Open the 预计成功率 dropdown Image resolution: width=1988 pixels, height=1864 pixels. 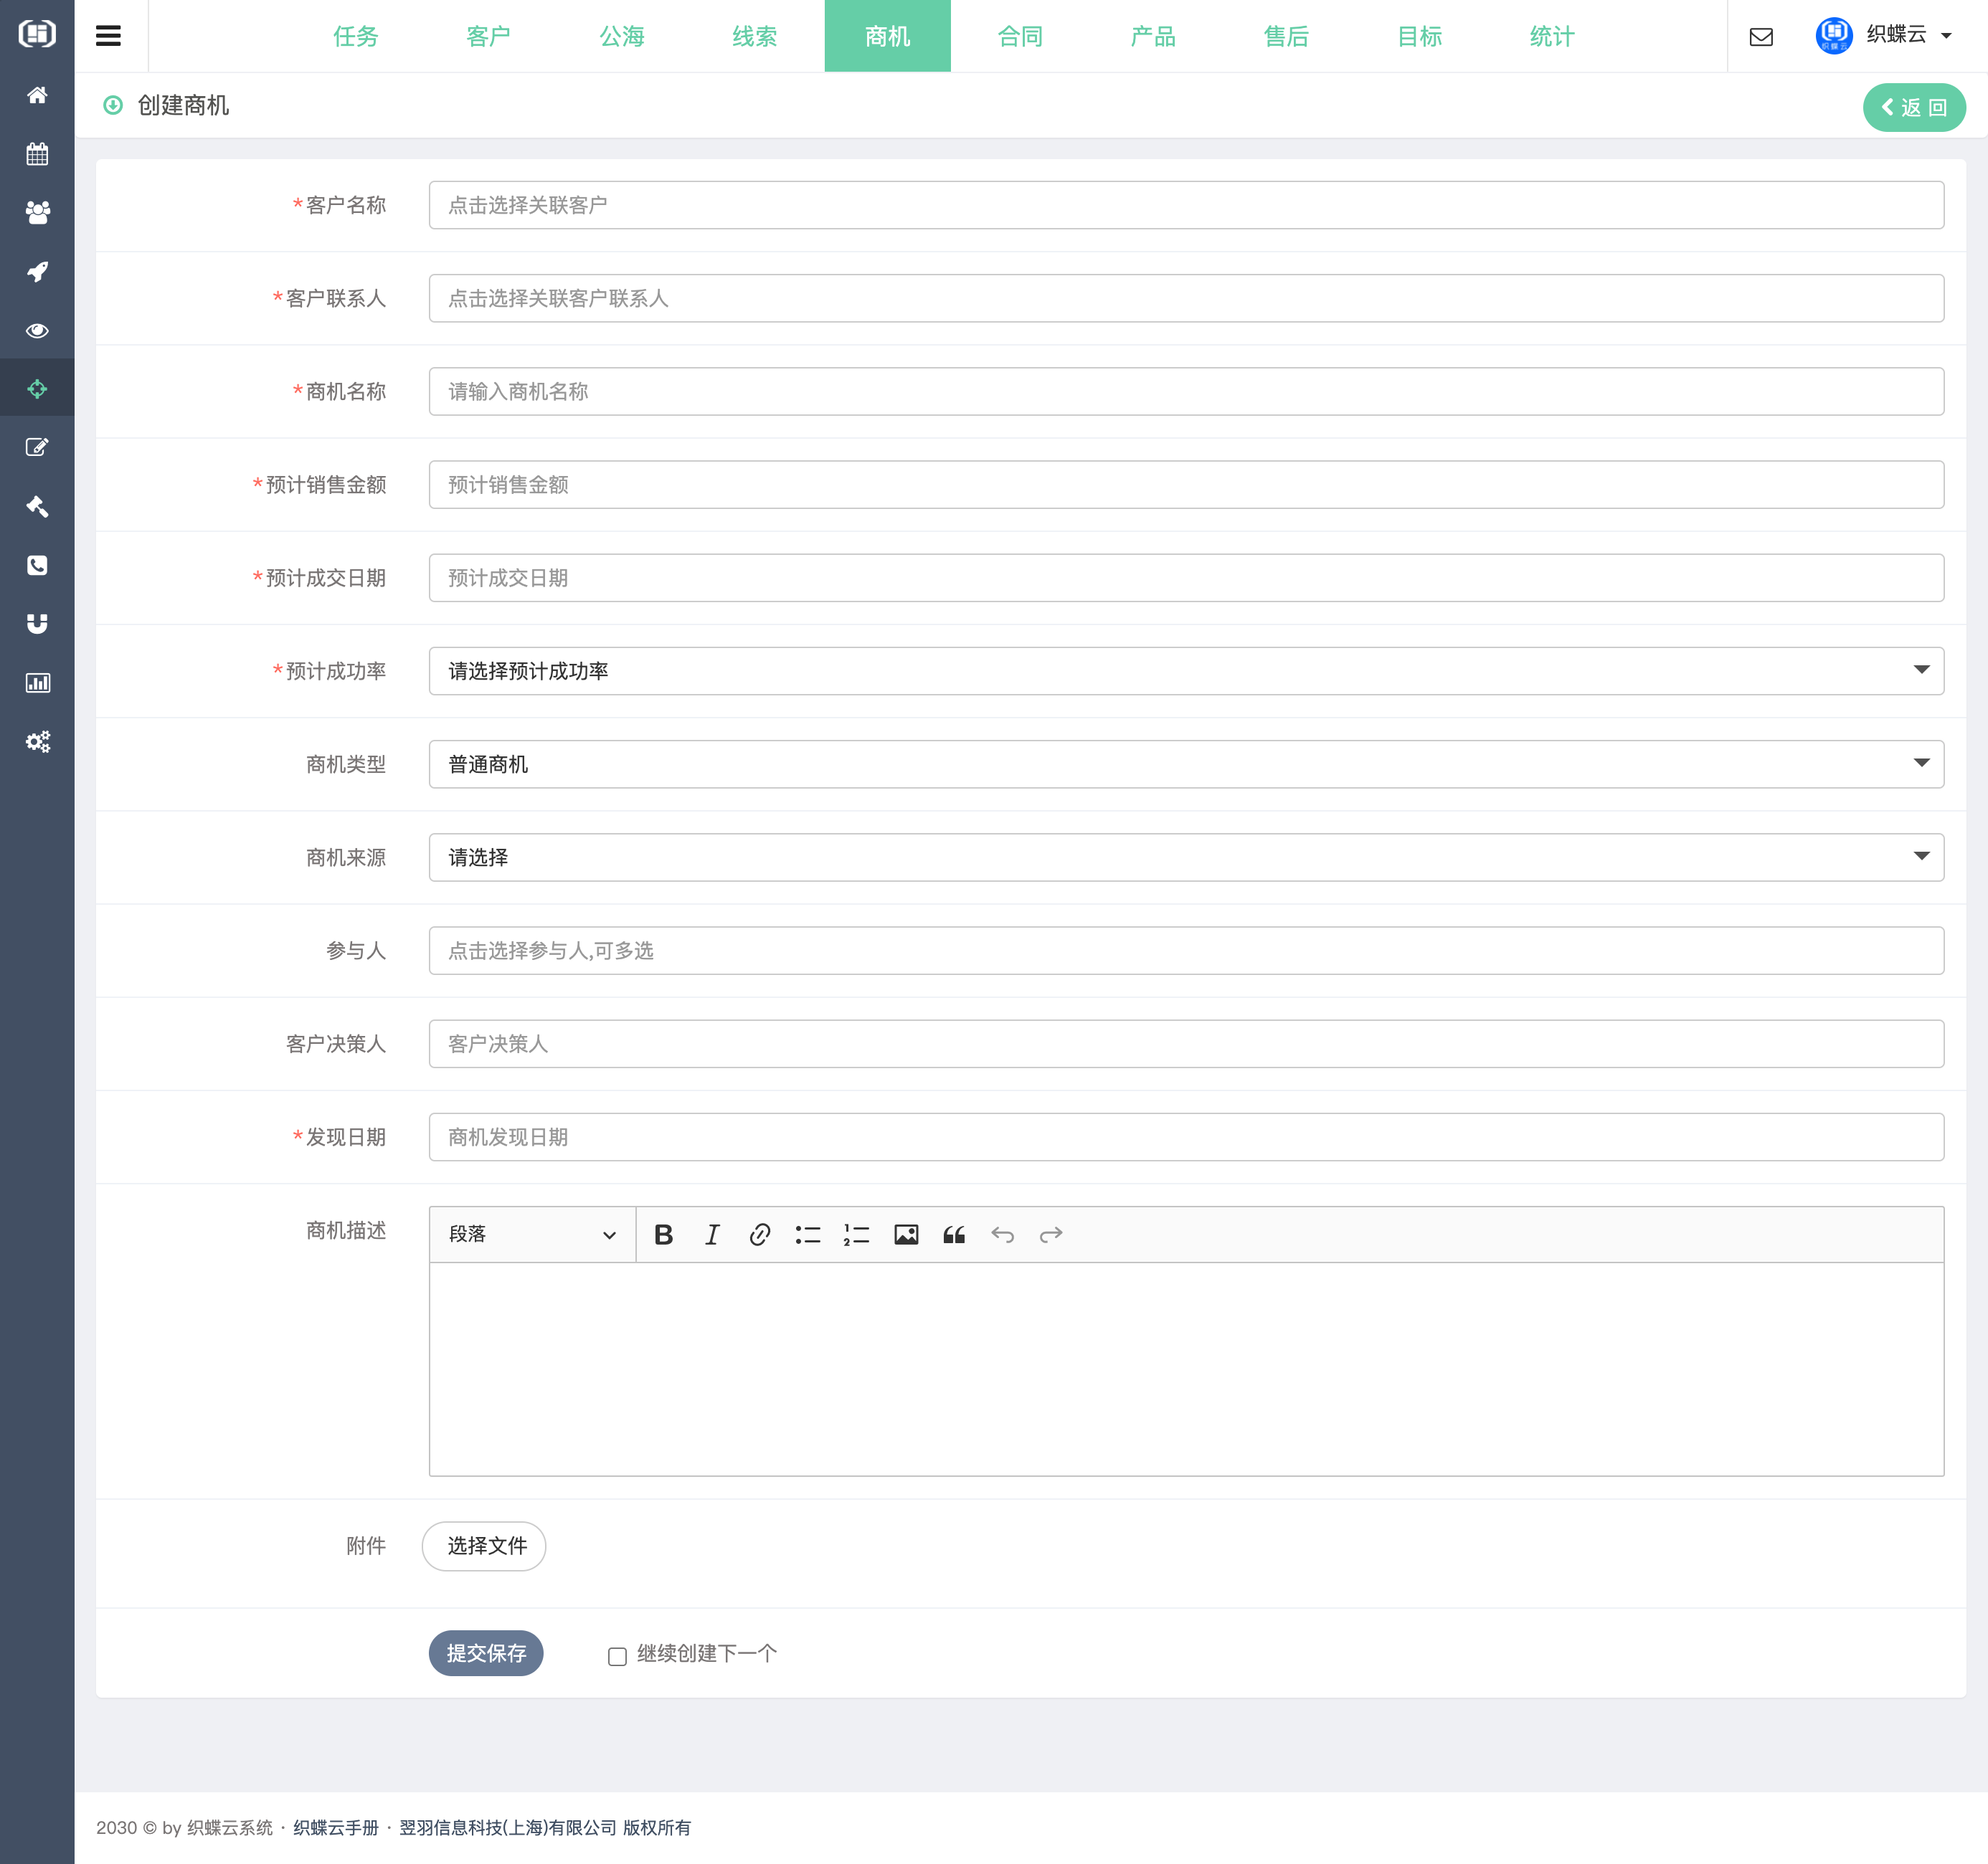point(1185,670)
